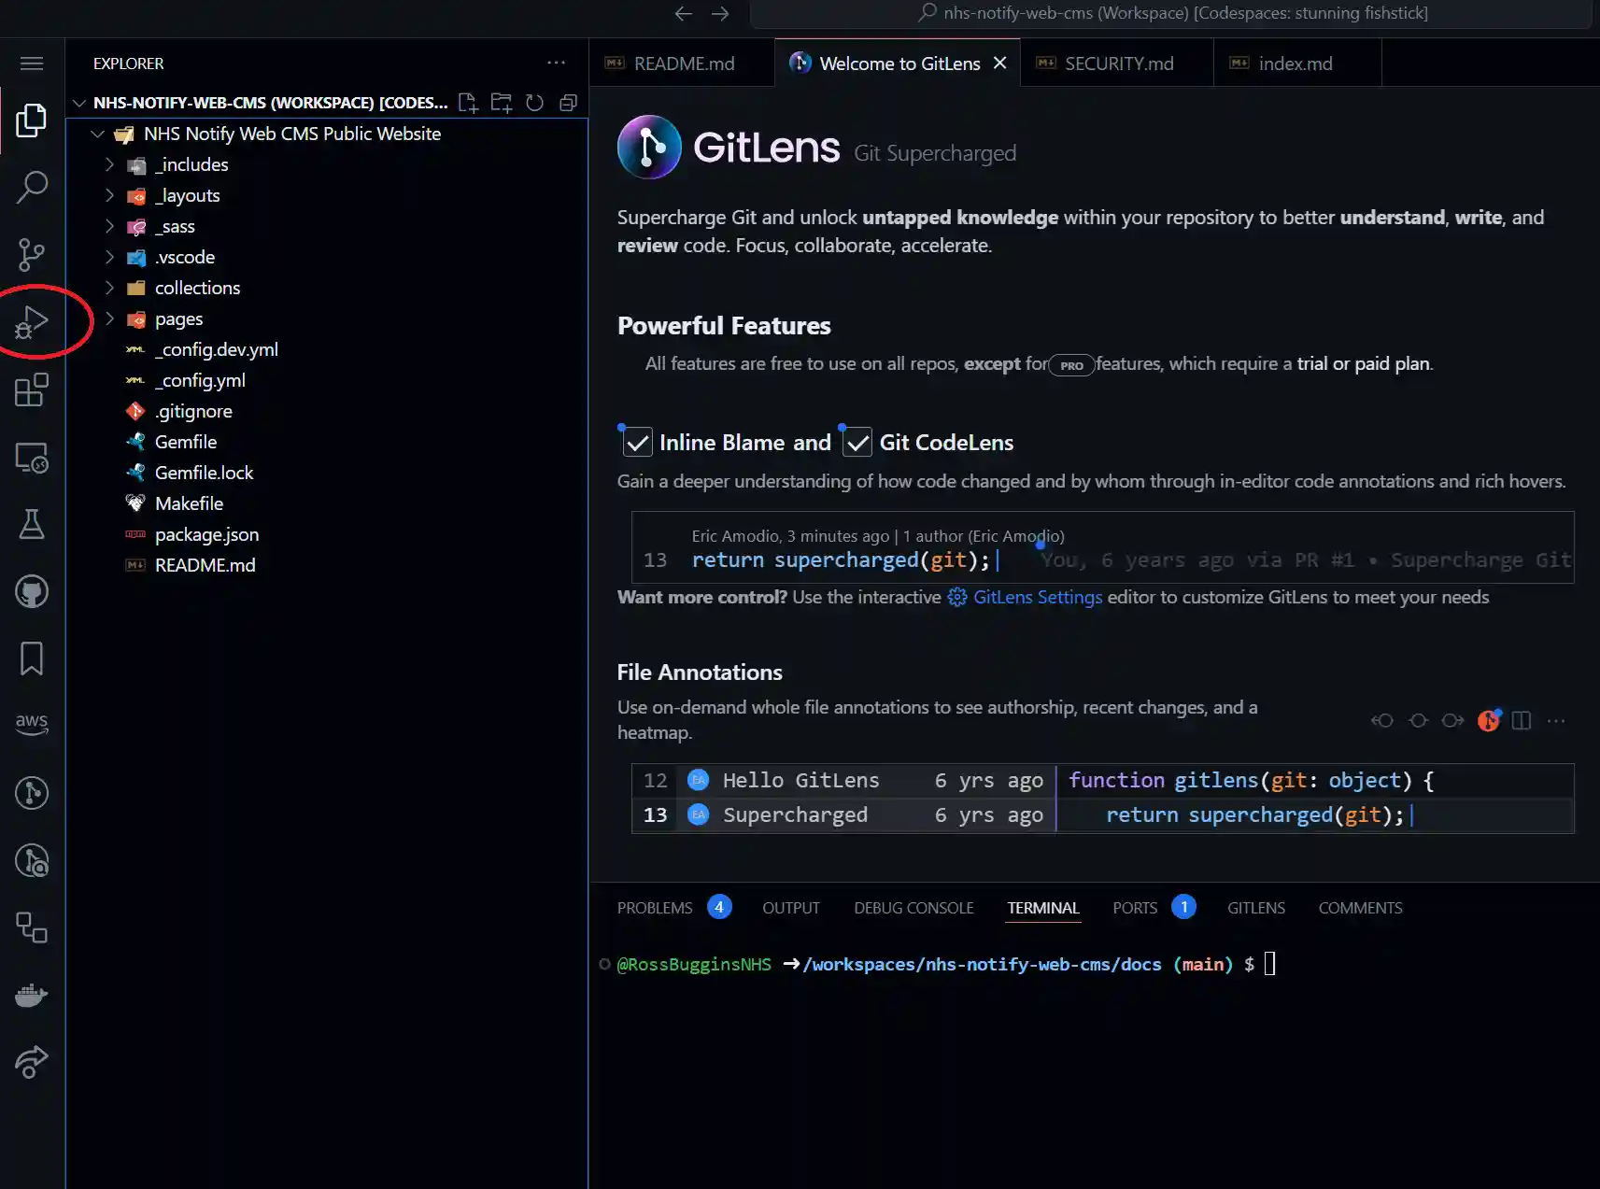1600x1189 pixels.
Task: Open the Extensions view
Action: 32,389
